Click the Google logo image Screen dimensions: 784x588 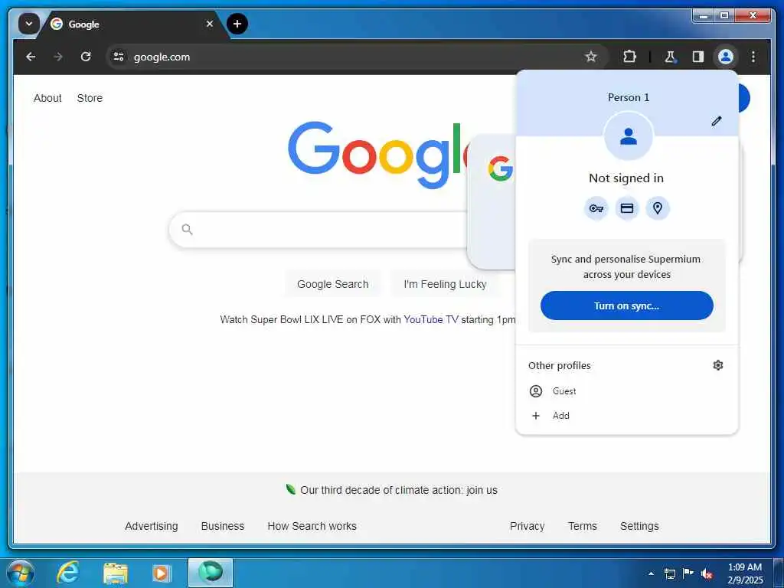click(378, 154)
